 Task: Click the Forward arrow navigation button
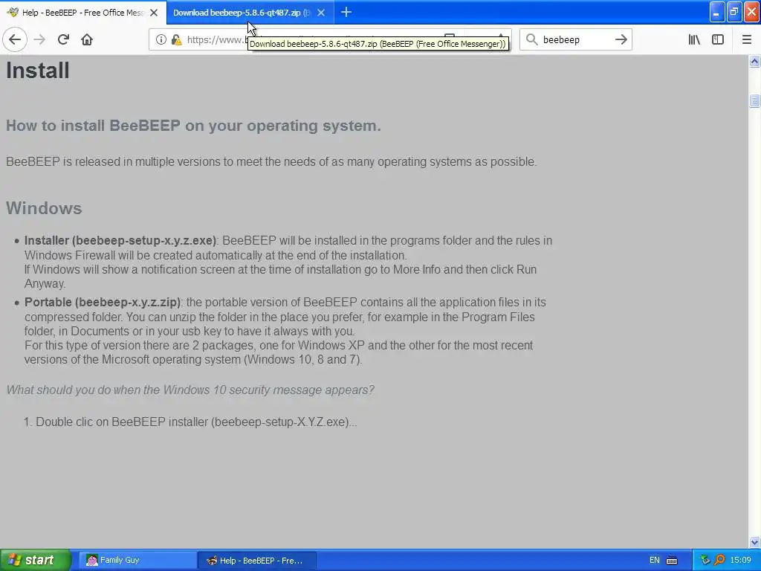40,39
